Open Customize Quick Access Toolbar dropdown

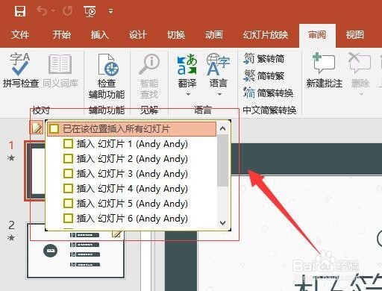[x=111, y=11]
